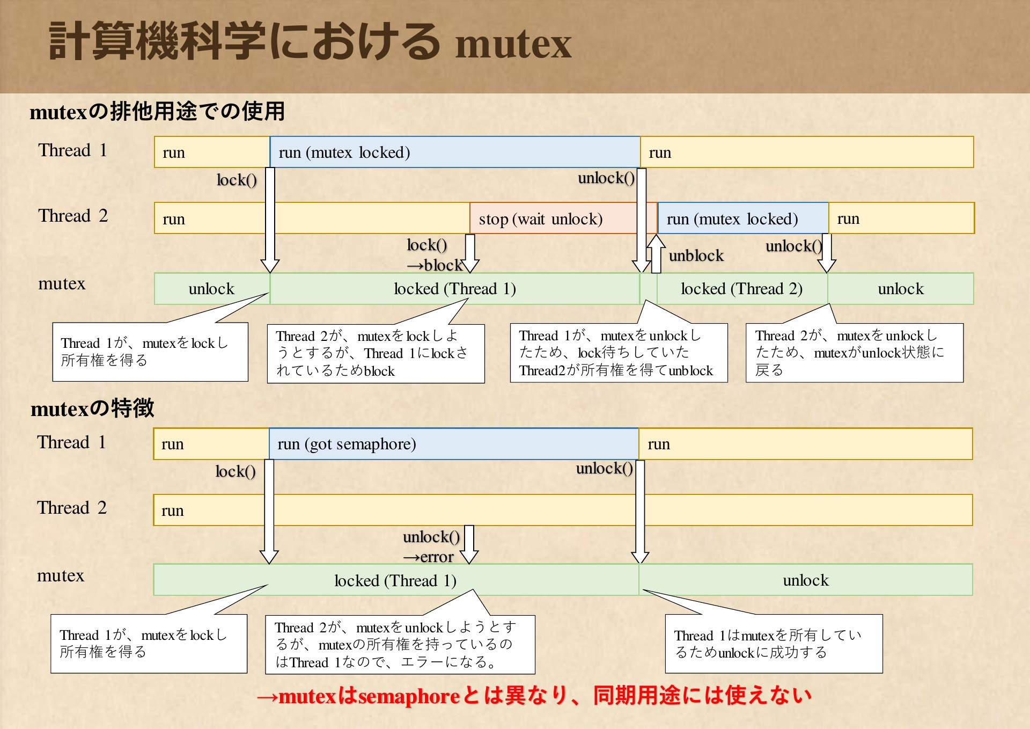Click the 'Thread 2' label in the upper diagram
The height and width of the screenshot is (729, 1030).
coord(73,216)
